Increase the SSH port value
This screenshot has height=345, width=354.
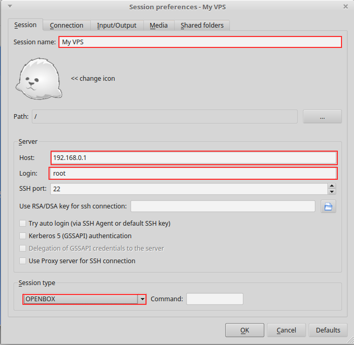click(x=332, y=186)
